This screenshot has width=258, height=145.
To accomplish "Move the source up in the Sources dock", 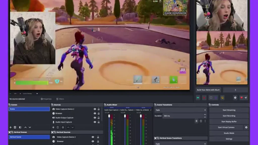I will click(x=68, y=127).
